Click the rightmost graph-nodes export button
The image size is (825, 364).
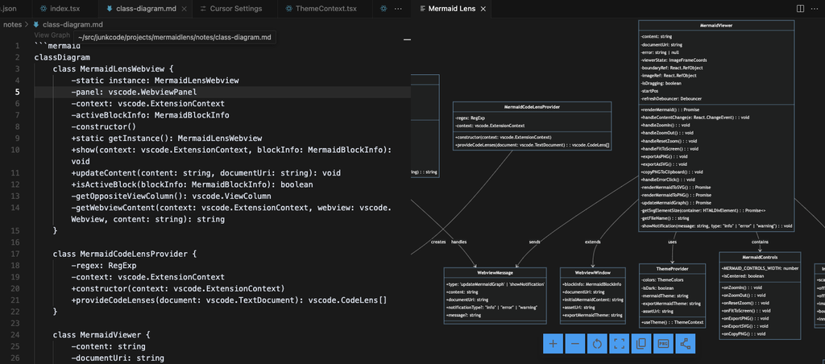point(685,344)
